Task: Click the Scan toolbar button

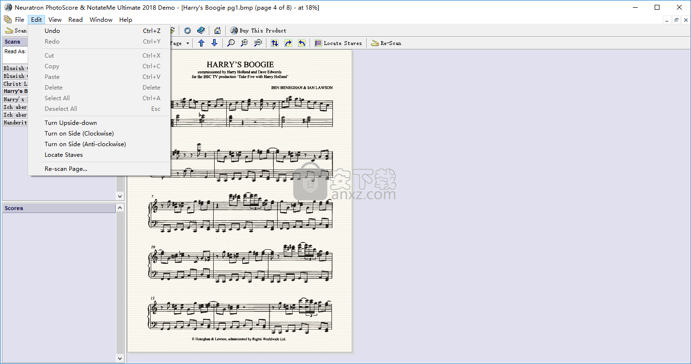Action: click(16, 30)
